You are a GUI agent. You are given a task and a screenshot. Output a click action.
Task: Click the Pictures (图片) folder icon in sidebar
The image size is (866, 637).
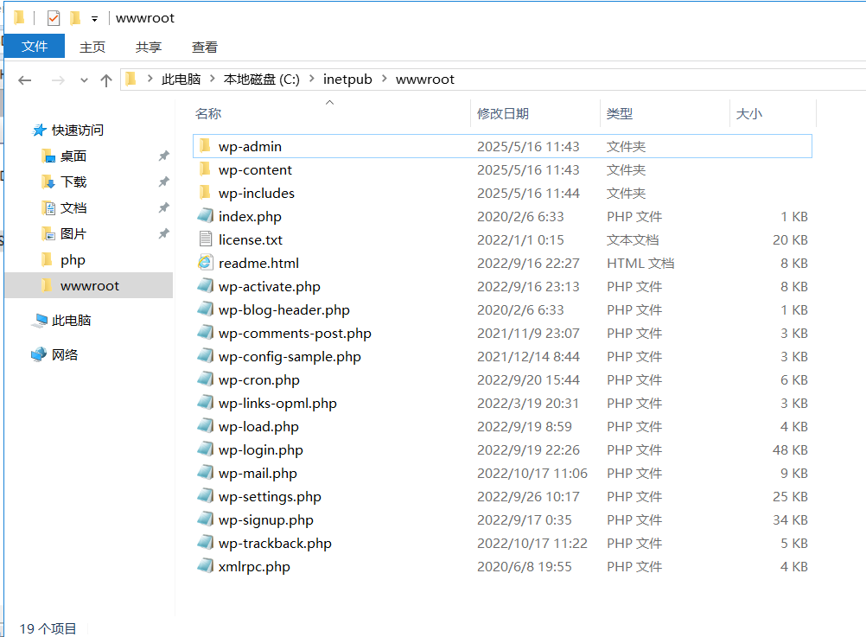pyautogui.click(x=48, y=234)
